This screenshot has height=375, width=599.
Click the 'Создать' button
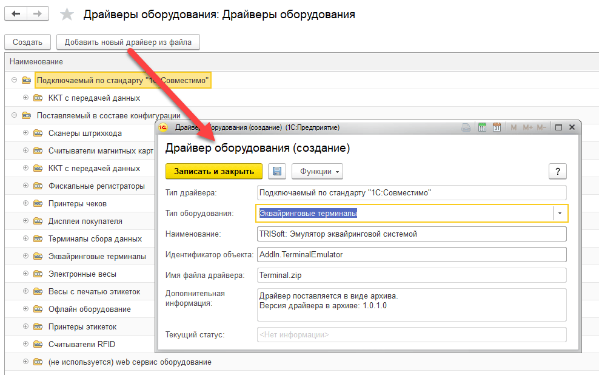coord(27,42)
